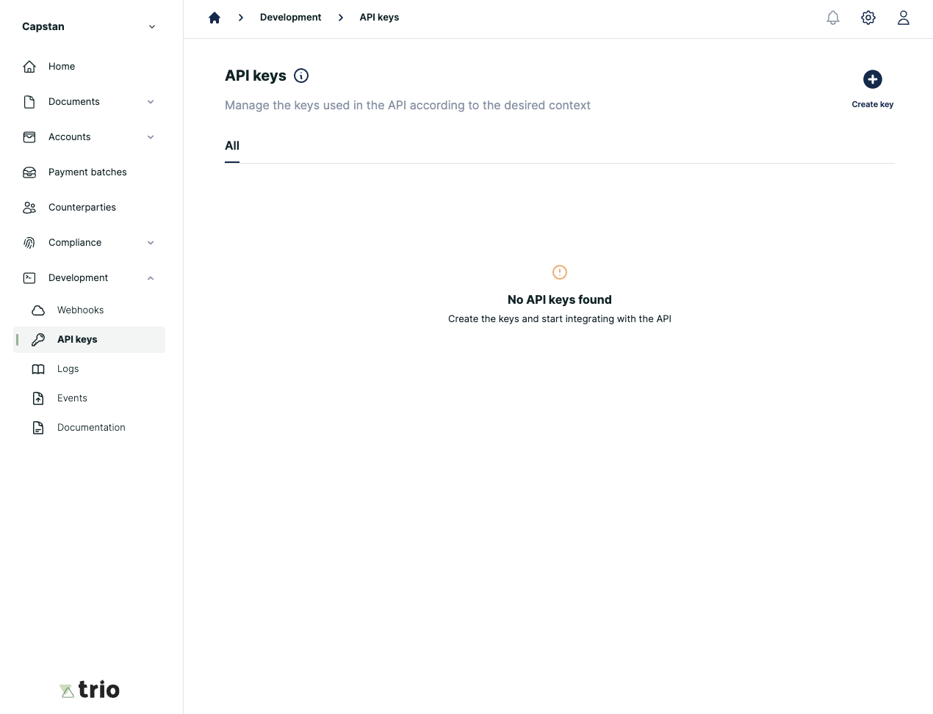The height and width of the screenshot is (714, 933).
Task: Click the Webhooks cloud icon
Action: coord(38,310)
